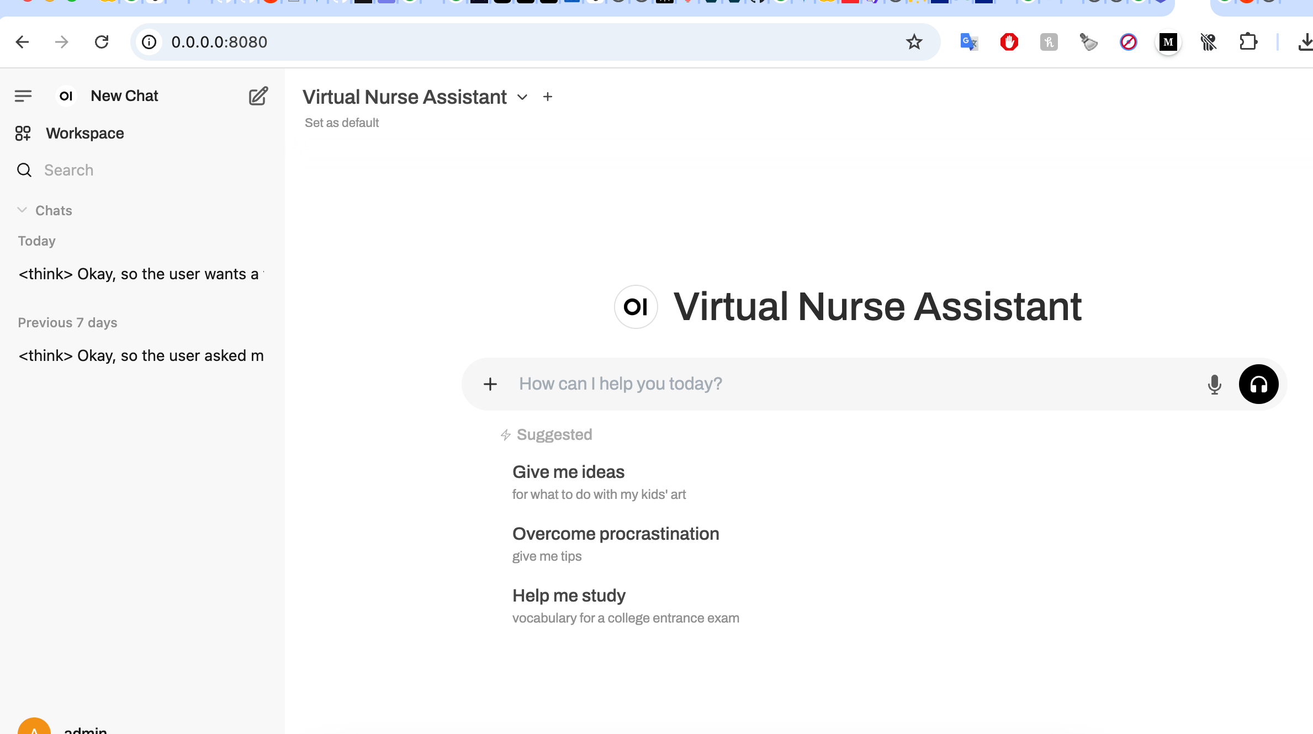
Task: Open Workspace via its grid icon
Action: [23, 133]
